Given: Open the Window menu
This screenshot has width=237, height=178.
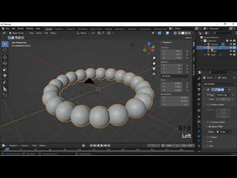Looking at the screenshot, I should [x=30, y=29].
